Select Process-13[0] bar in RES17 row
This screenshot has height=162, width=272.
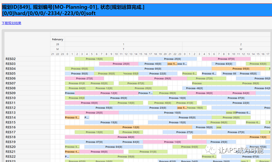coord(94,132)
